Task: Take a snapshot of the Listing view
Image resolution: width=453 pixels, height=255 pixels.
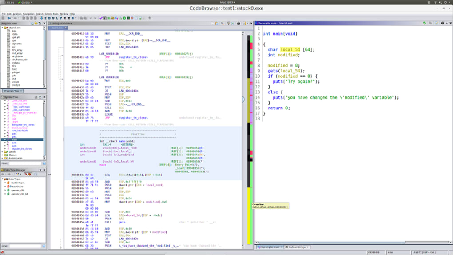Action: point(238,23)
